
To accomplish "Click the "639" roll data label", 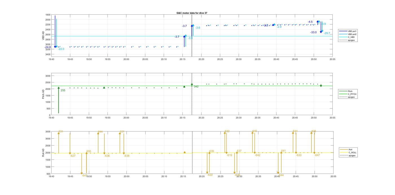I will [211, 151].
